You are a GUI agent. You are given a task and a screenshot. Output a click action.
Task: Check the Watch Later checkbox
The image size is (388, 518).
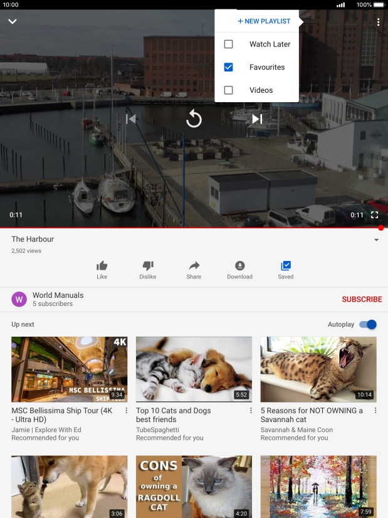point(229,45)
